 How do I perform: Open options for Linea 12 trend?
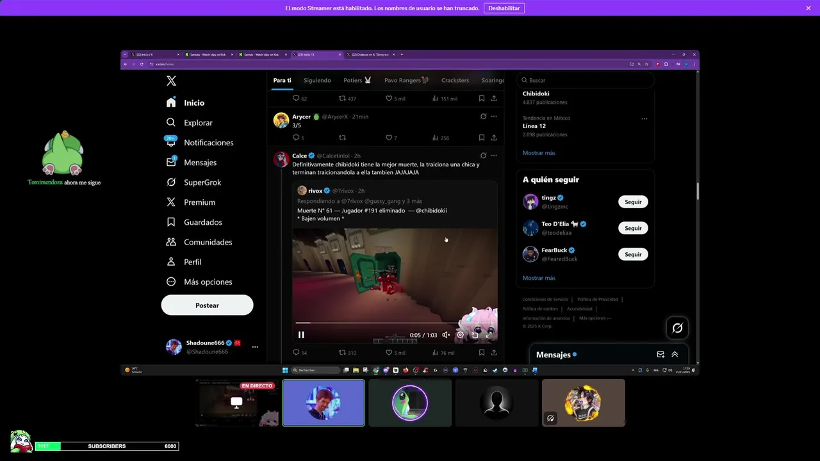[644, 118]
